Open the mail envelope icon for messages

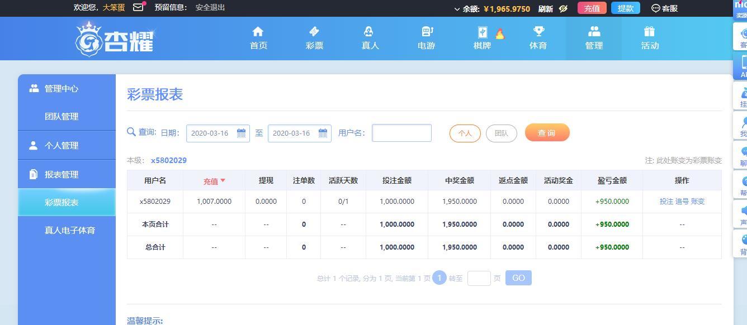point(138,8)
